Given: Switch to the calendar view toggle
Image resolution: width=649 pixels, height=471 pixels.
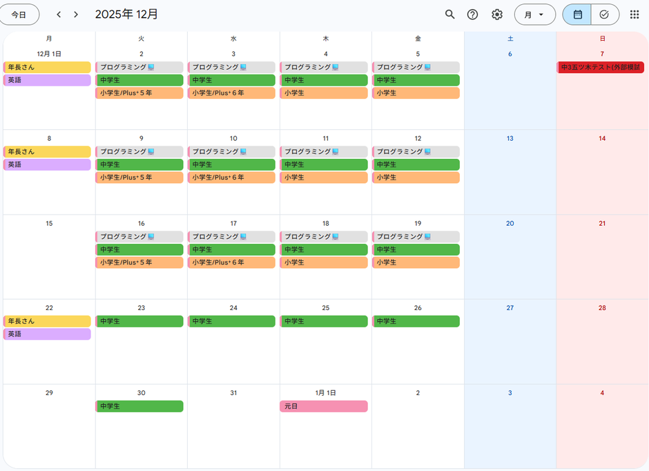Looking at the screenshot, I should 577,15.
